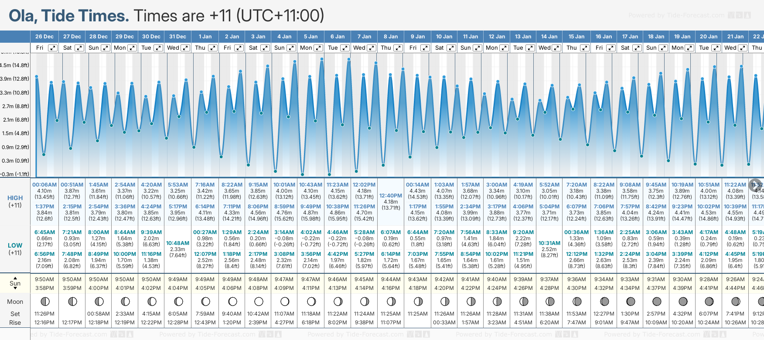Select the 15 Jan date header

[576, 37]
